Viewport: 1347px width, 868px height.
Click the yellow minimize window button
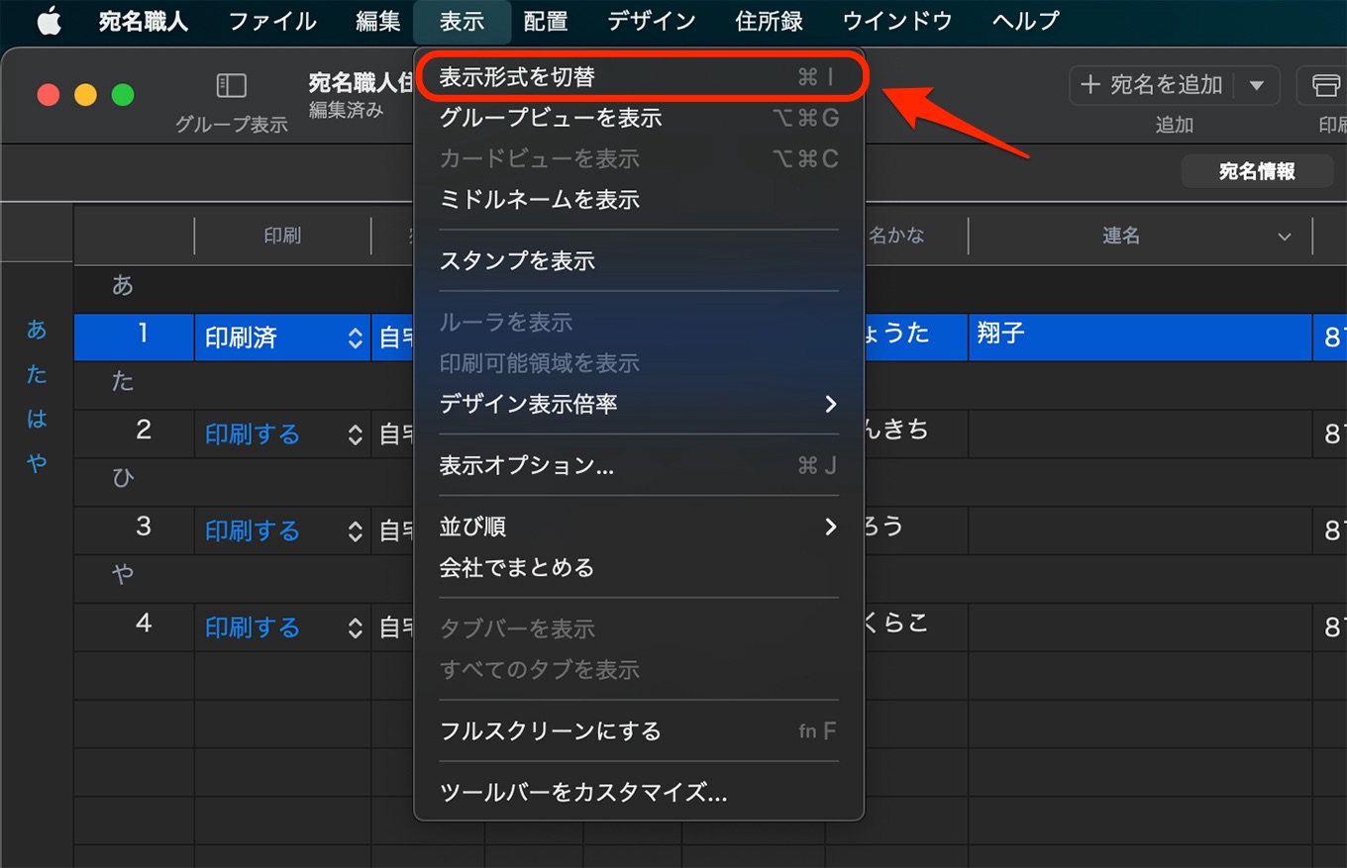(x=85, y=95)
